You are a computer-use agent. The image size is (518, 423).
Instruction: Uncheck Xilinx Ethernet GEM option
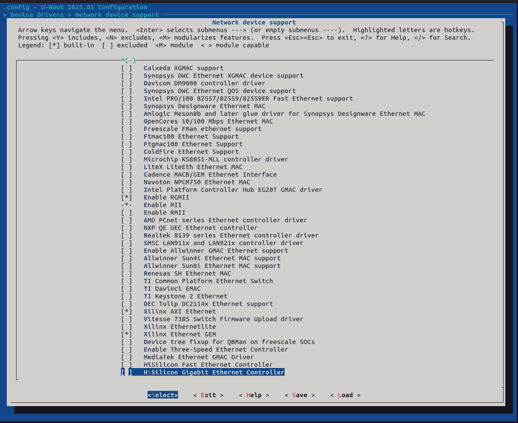[126, 334]
